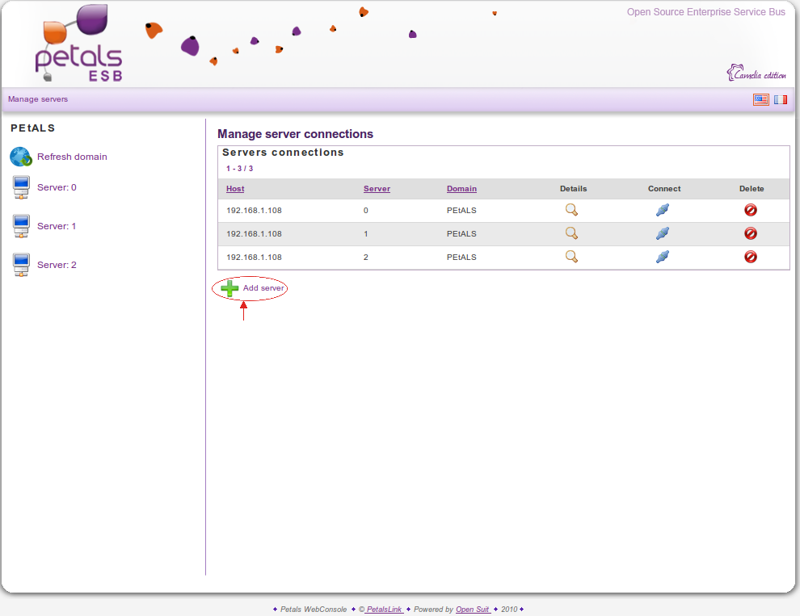Image resolution: width=800 pixels, height=616 pixels.
Task: Open the Open Suit footer link
Action: pos(473,610)
